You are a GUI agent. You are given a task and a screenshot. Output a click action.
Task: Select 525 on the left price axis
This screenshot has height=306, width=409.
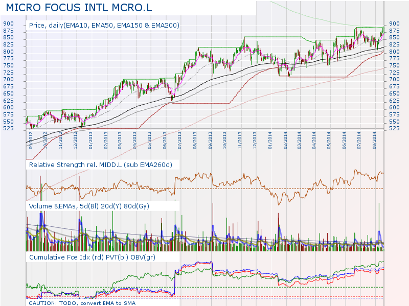(x=8, y=128)
